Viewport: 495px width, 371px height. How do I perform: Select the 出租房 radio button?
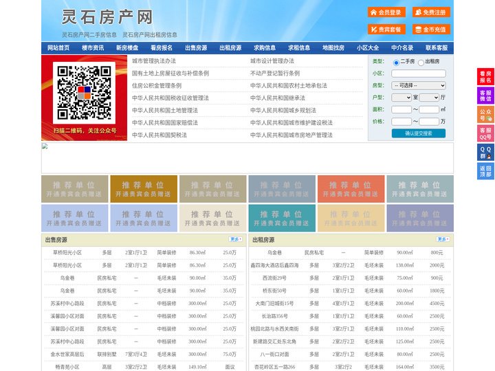point(421,63)
